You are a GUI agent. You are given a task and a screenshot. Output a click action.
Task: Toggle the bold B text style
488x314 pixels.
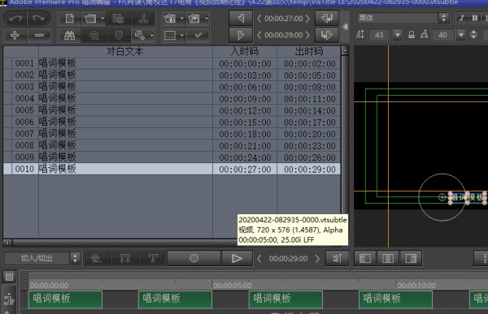pos(474,19)
